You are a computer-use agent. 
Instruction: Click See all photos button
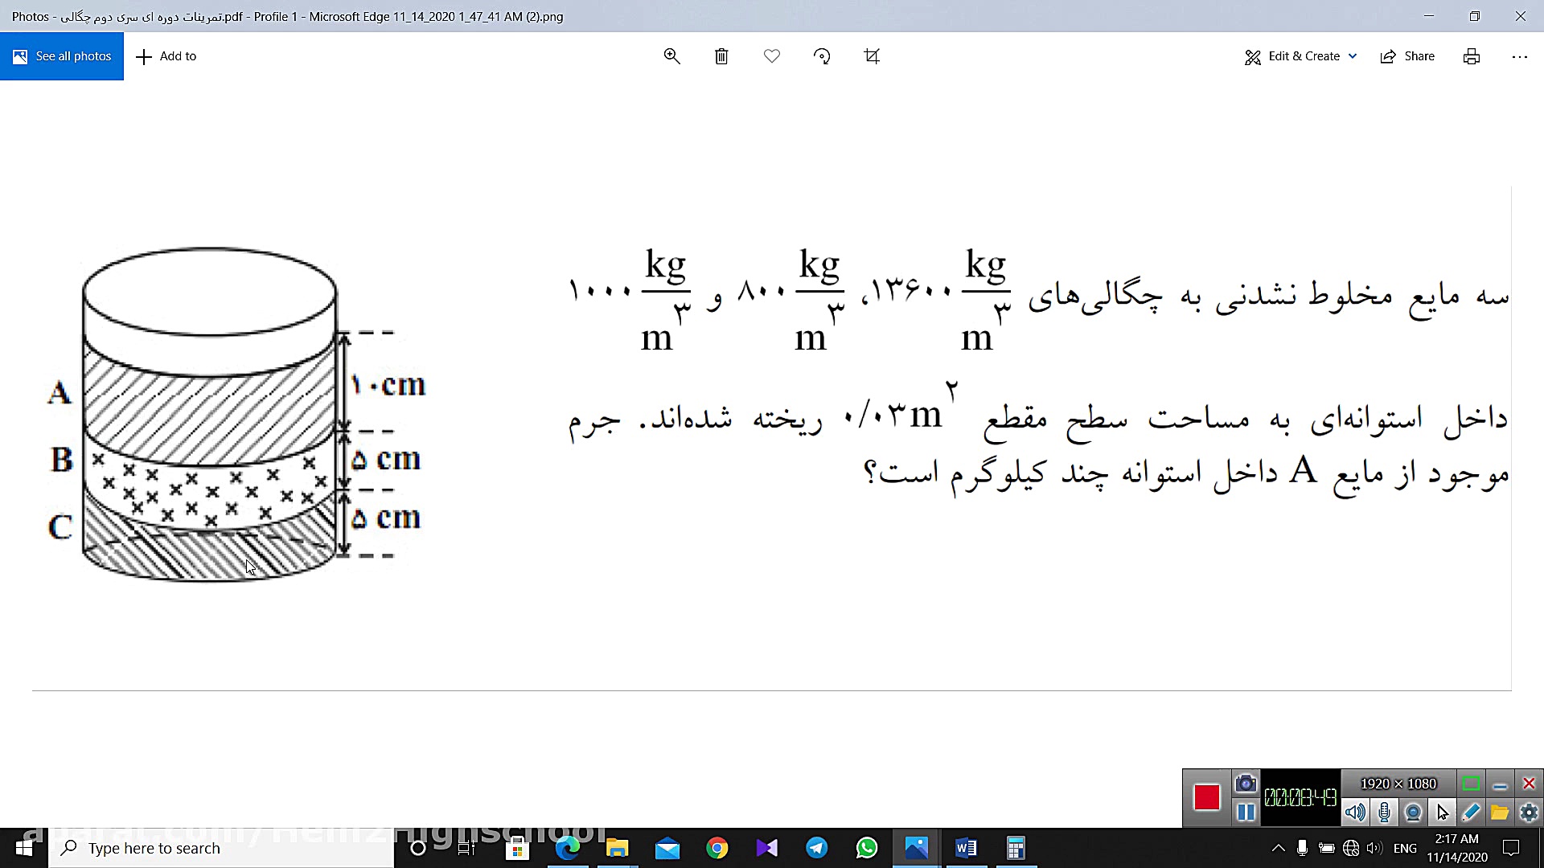62,56
